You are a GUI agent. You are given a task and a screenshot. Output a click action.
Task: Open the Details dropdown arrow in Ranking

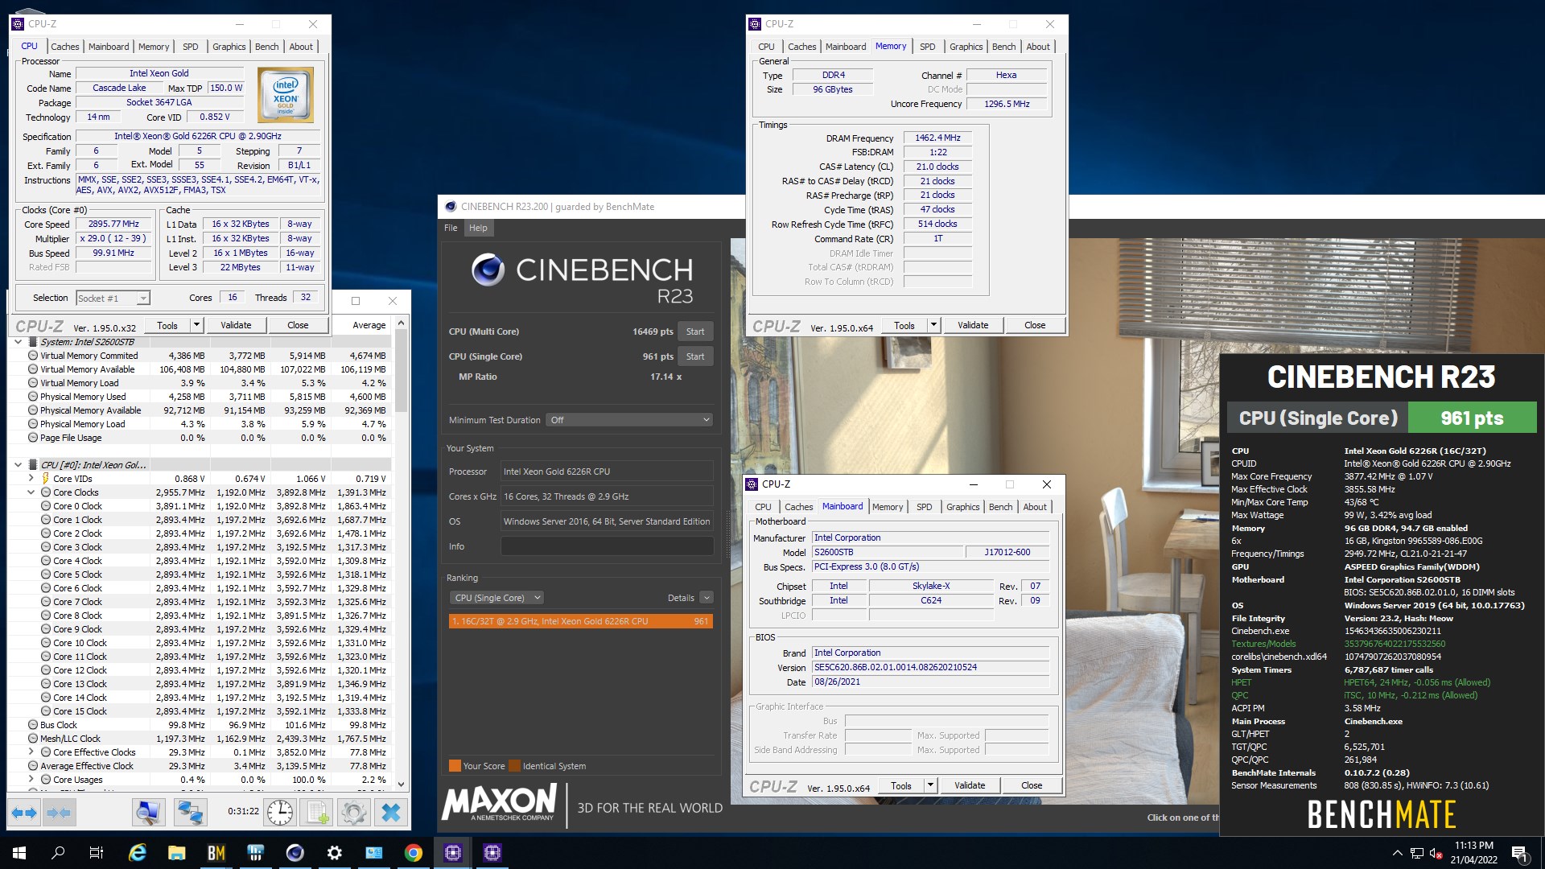pos(707,598)
